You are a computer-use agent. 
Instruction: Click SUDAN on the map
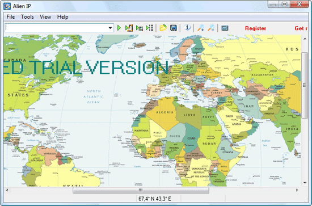click(x=209, y=144)
